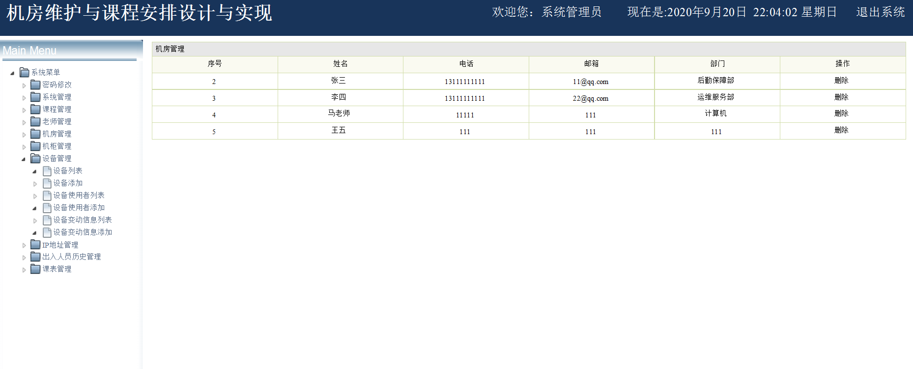Delete the row for 张三
The width and height of the screenshot is (913, 369).
coord(841,81)
